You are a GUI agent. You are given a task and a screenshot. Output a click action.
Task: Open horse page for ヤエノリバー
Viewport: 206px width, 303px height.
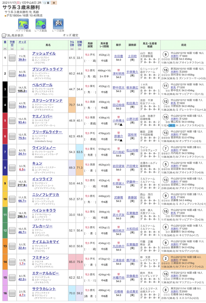point(42,116)
